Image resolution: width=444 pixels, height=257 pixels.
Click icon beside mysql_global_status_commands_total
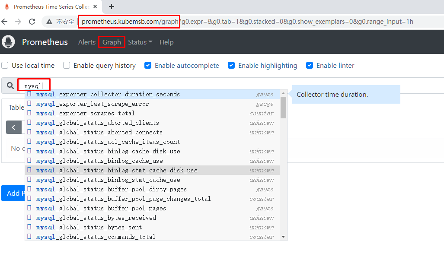(29, 236)
